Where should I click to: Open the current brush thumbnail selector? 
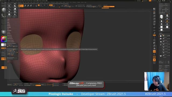[x=4, y=10]
